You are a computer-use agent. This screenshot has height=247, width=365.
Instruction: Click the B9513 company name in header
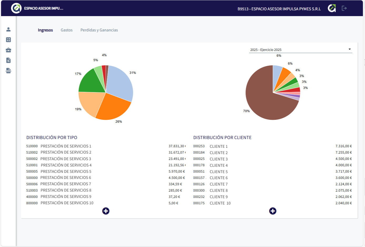(x=279, y=9)
